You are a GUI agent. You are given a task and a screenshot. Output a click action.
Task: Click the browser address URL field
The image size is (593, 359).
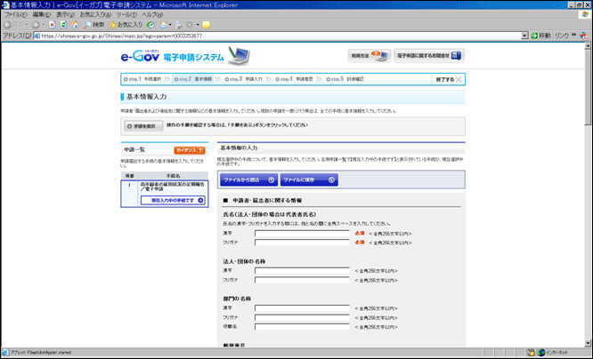[267, 36]
